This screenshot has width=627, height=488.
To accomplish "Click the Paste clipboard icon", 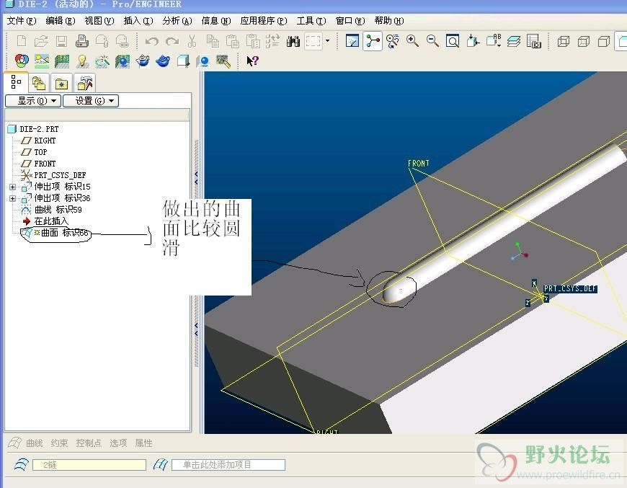I will click(233, 41).
